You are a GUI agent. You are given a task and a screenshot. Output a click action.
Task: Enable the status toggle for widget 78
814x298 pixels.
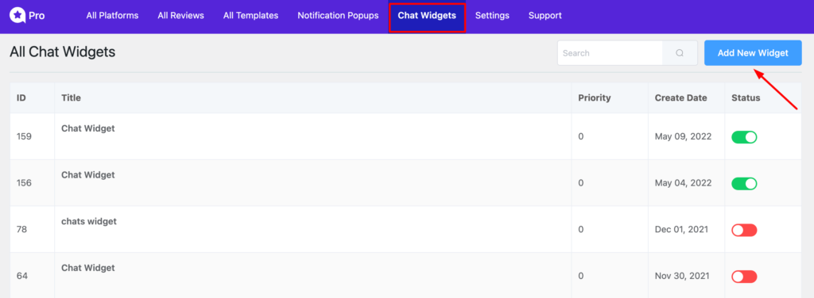(x=744, y=230)
